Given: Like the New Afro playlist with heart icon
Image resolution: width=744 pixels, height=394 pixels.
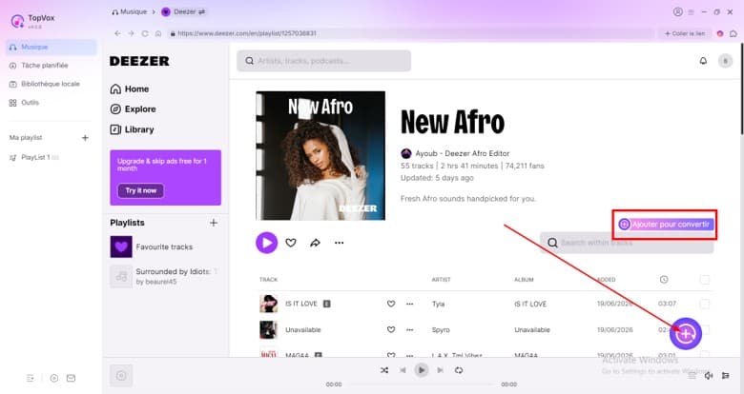Looking at the screenshot, I should [291, 243].
